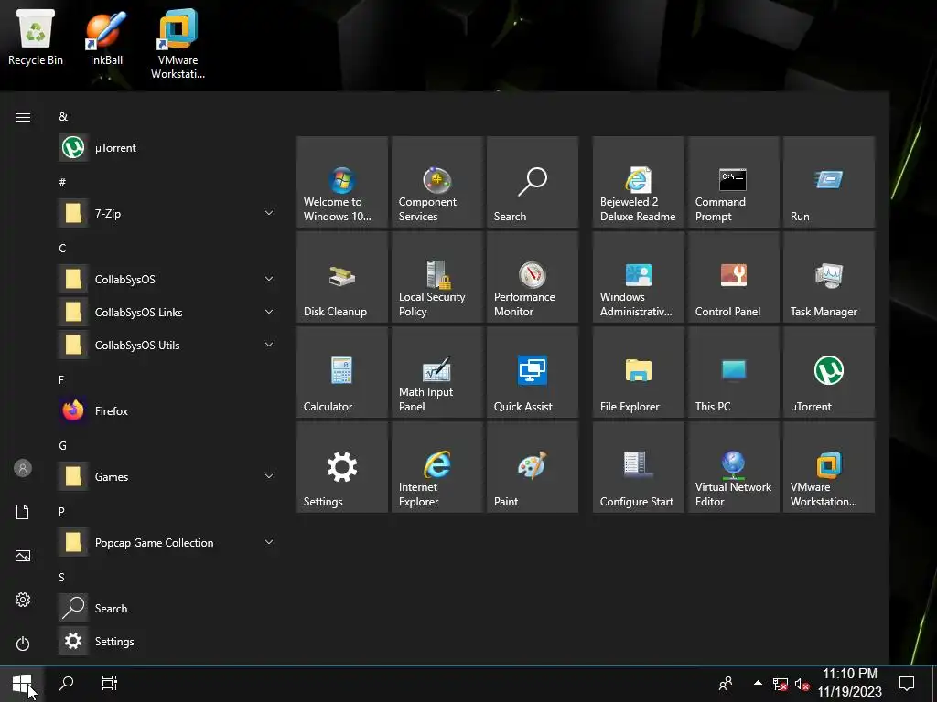937x702 pixels.
Task: Open the This PC tile
Action: 733,372
